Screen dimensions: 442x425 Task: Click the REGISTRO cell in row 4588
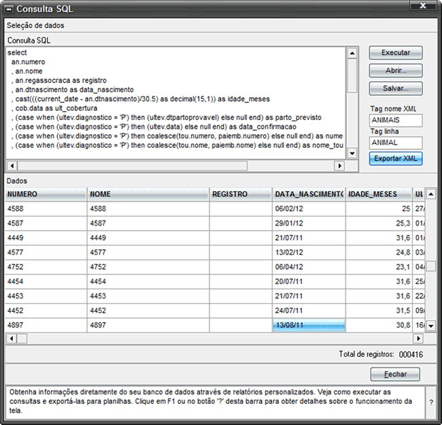241,209
